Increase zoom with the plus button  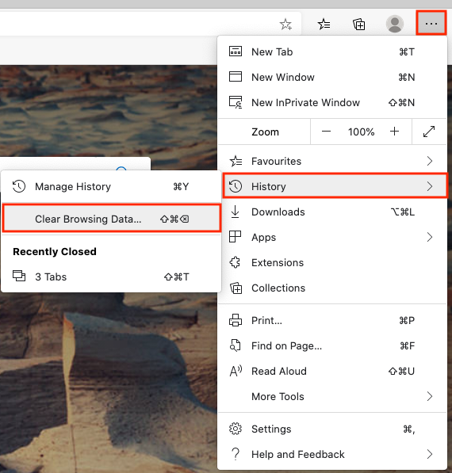(x=394, y=132)
